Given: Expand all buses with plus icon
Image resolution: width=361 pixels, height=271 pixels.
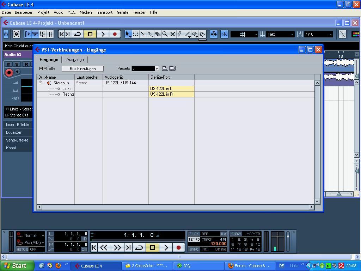Looking at the screenshot, I should pyautogui.click(x=41, y=69).
